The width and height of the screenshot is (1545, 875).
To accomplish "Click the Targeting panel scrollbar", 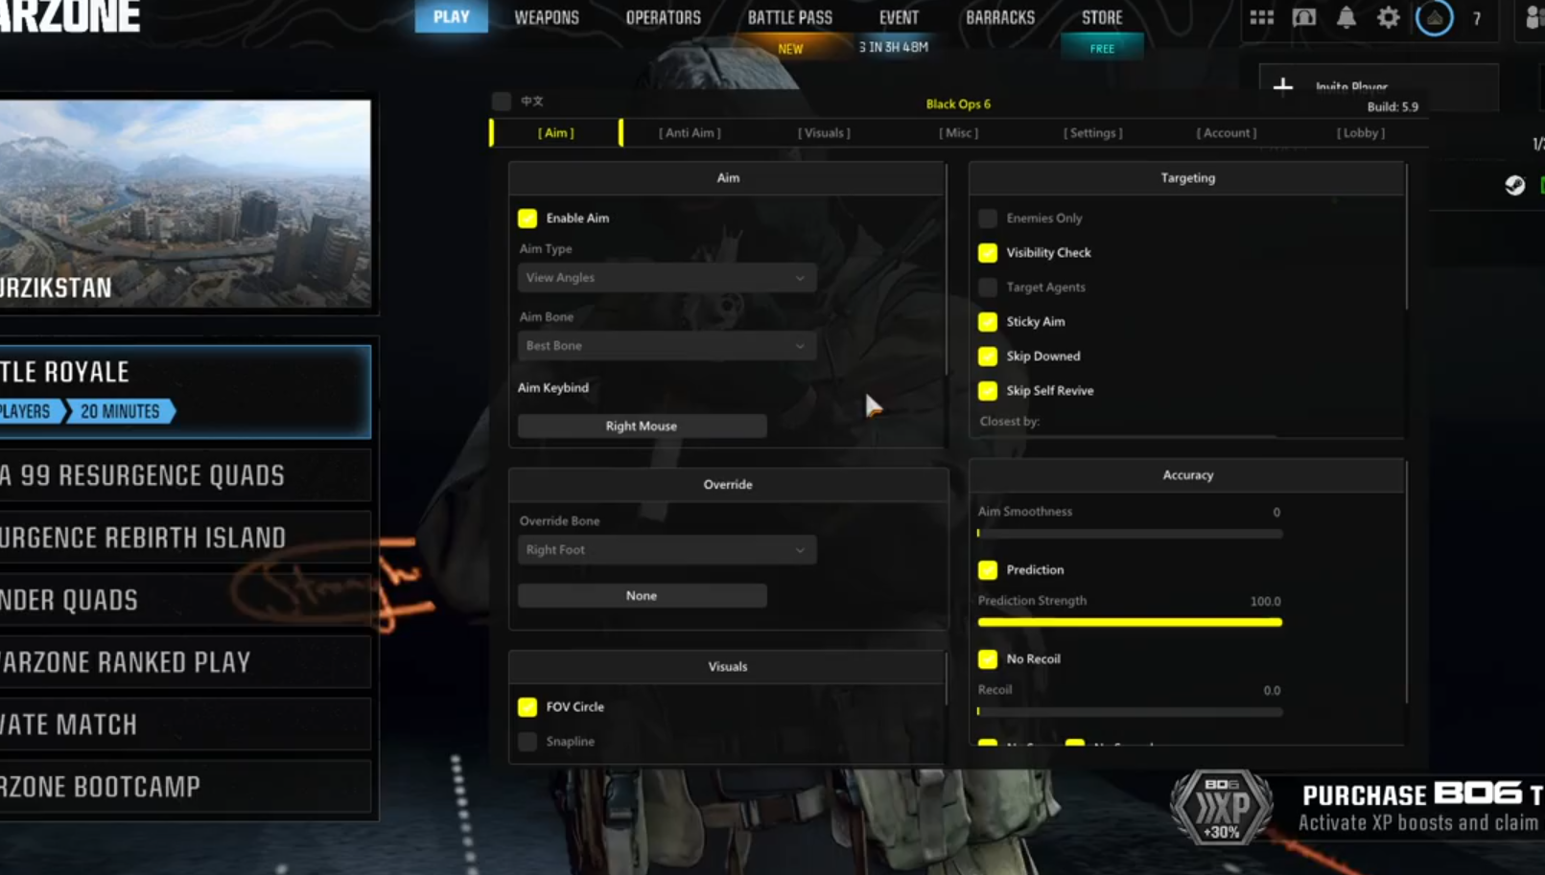I will tap(1406, 238).
